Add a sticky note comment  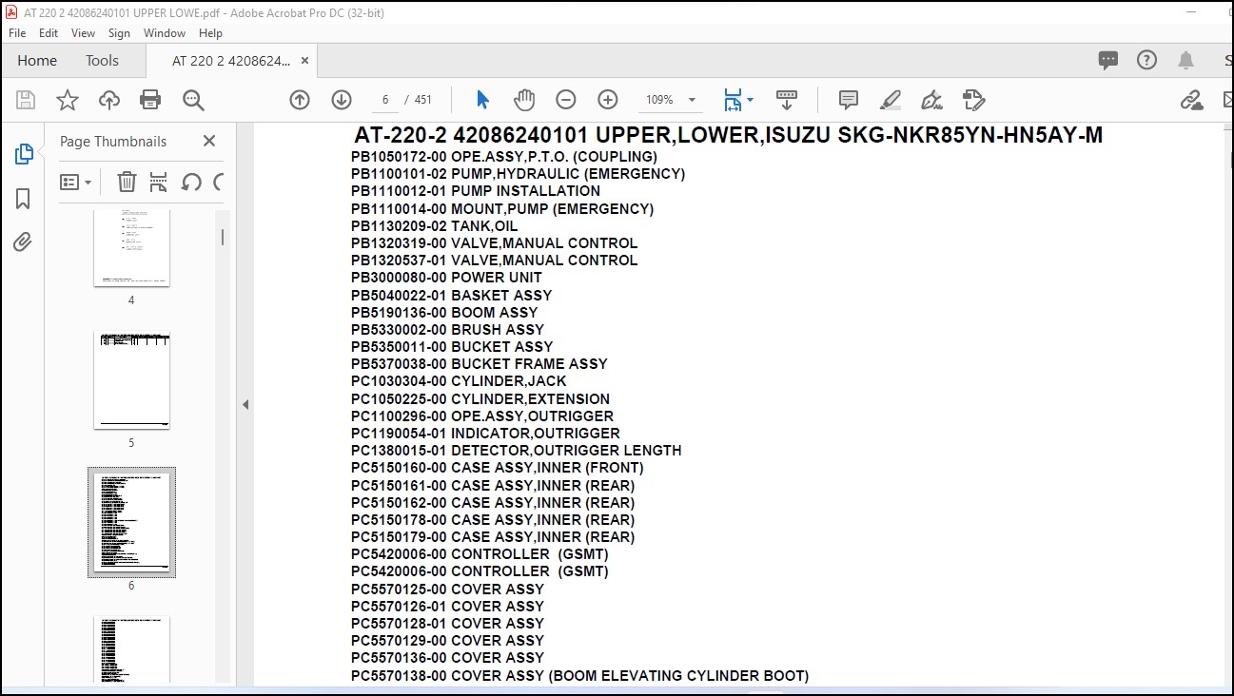point(849,100)
